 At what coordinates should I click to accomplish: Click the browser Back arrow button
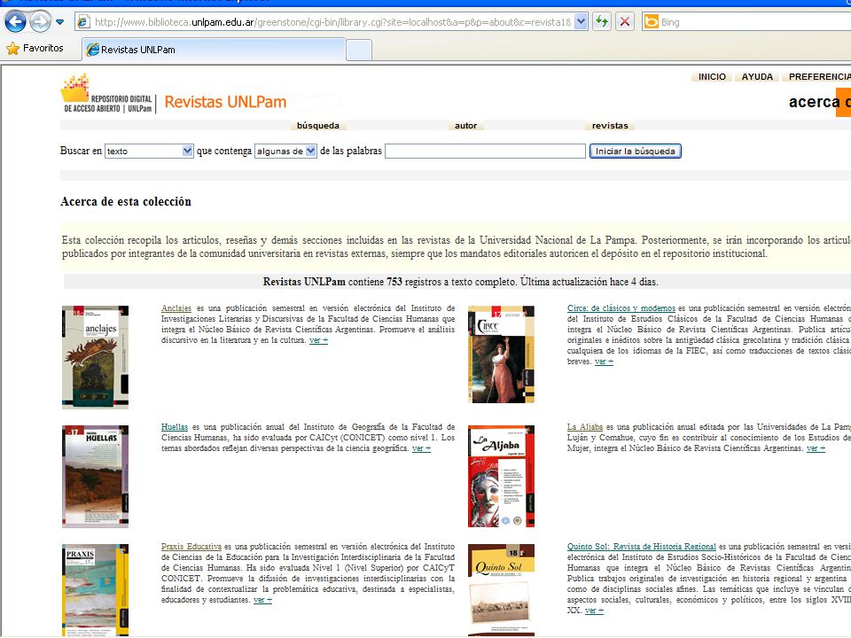[x=15, y=22]
